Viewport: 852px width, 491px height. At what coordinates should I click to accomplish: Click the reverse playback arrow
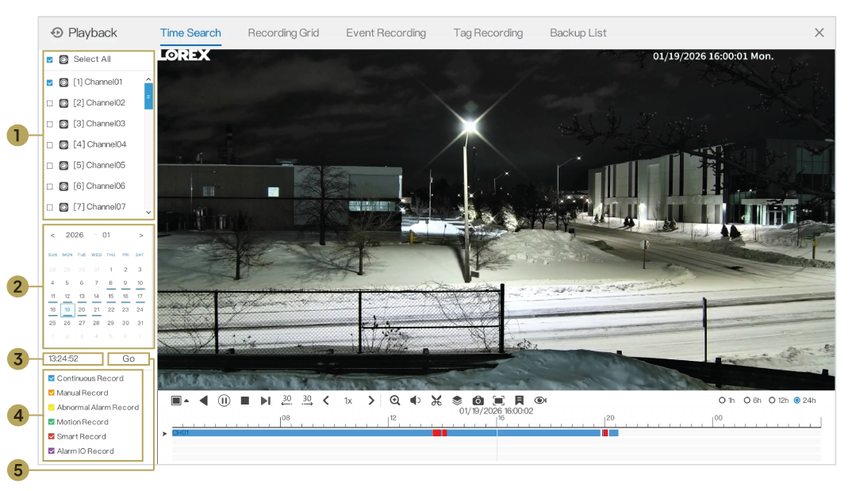(204, 401)
